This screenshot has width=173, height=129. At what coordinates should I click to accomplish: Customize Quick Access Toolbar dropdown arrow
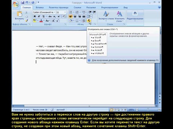tap(38, 2)
